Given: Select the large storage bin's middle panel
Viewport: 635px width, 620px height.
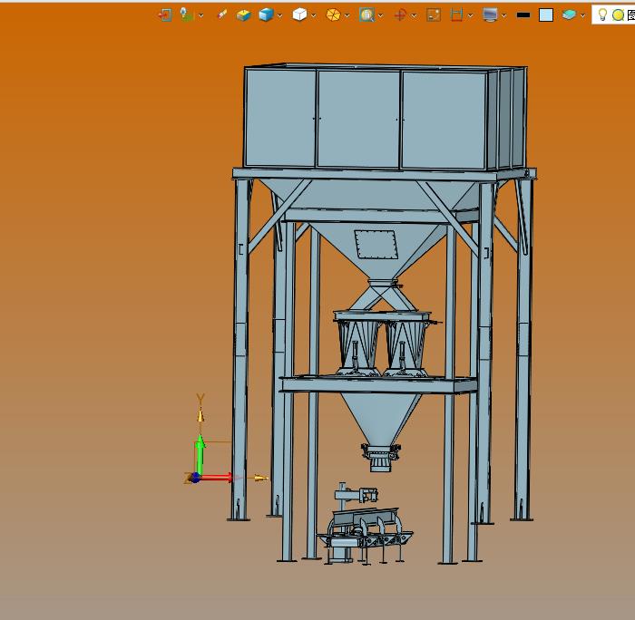Looking at the screenshot, I should (358, 119).
